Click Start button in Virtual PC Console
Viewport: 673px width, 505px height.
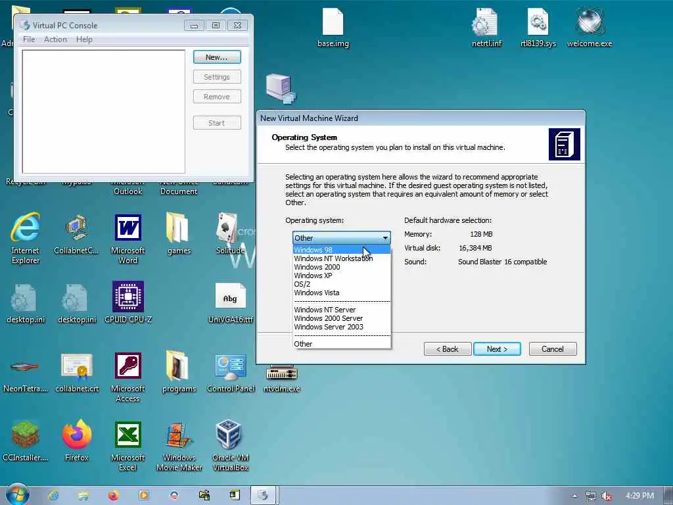click(217, 123)
